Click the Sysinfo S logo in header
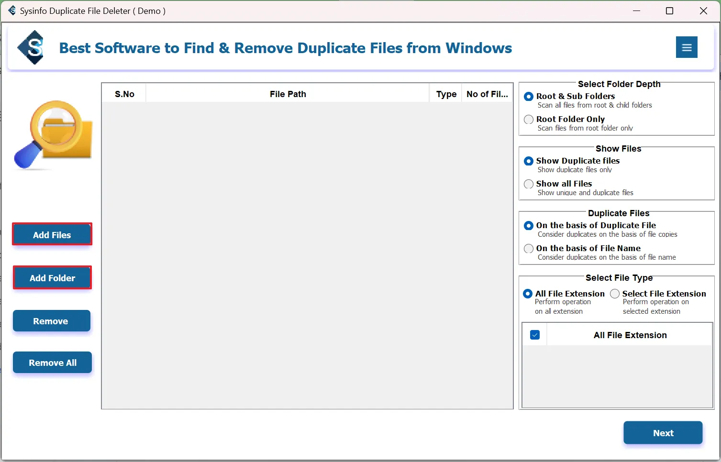This screenshot has height=462, width=721. 32,47
